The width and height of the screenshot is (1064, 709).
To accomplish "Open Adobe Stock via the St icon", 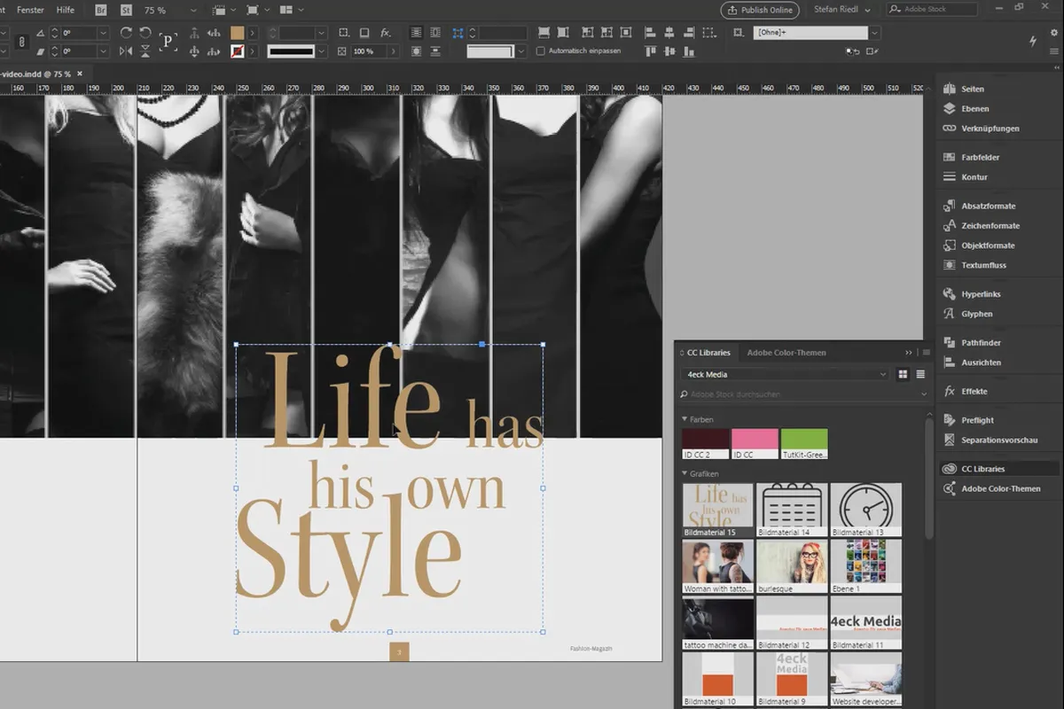I will pos(125,10).
